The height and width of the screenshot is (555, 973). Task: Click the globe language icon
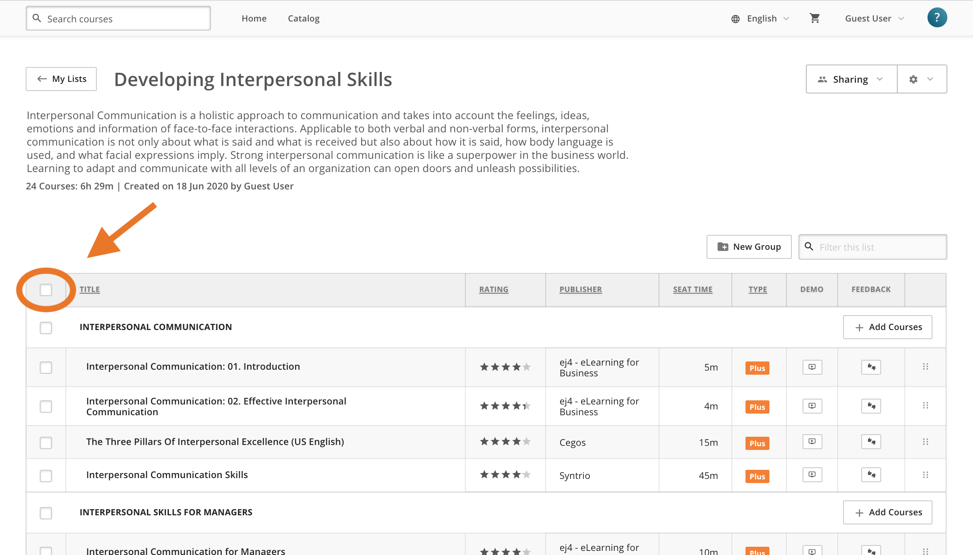736,19
